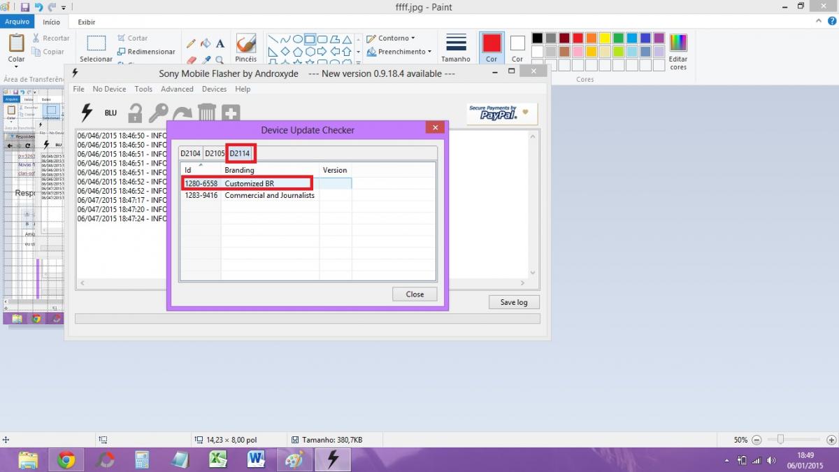Open the Customize Quick Access Toolbar dropdown
This screenshot has width=839, height=472.
(x=64, y=8)
